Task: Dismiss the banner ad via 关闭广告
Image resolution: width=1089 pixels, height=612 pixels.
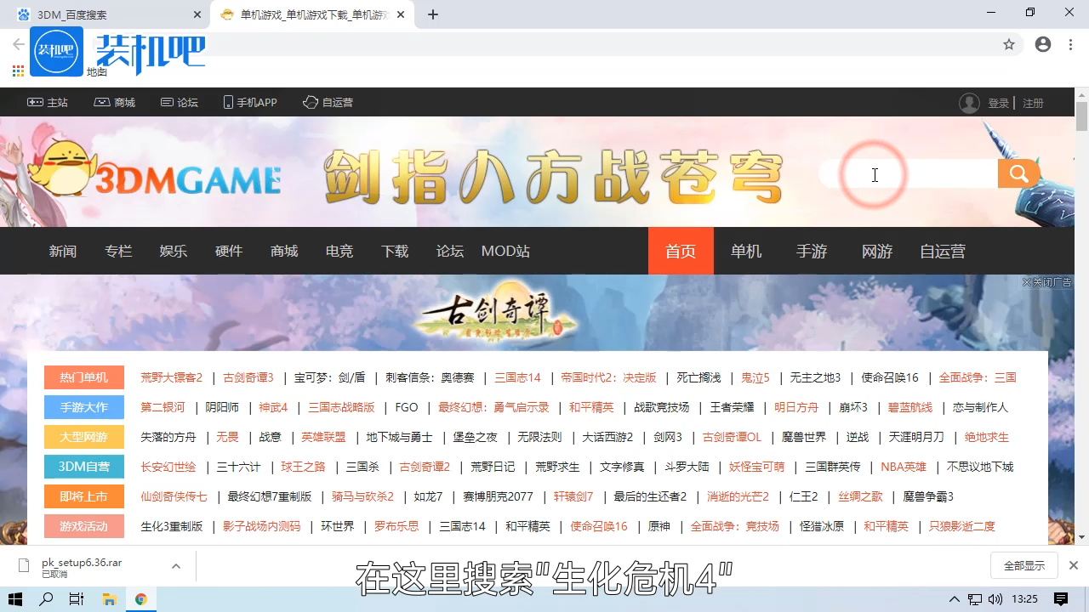Action: point(1045,281)
